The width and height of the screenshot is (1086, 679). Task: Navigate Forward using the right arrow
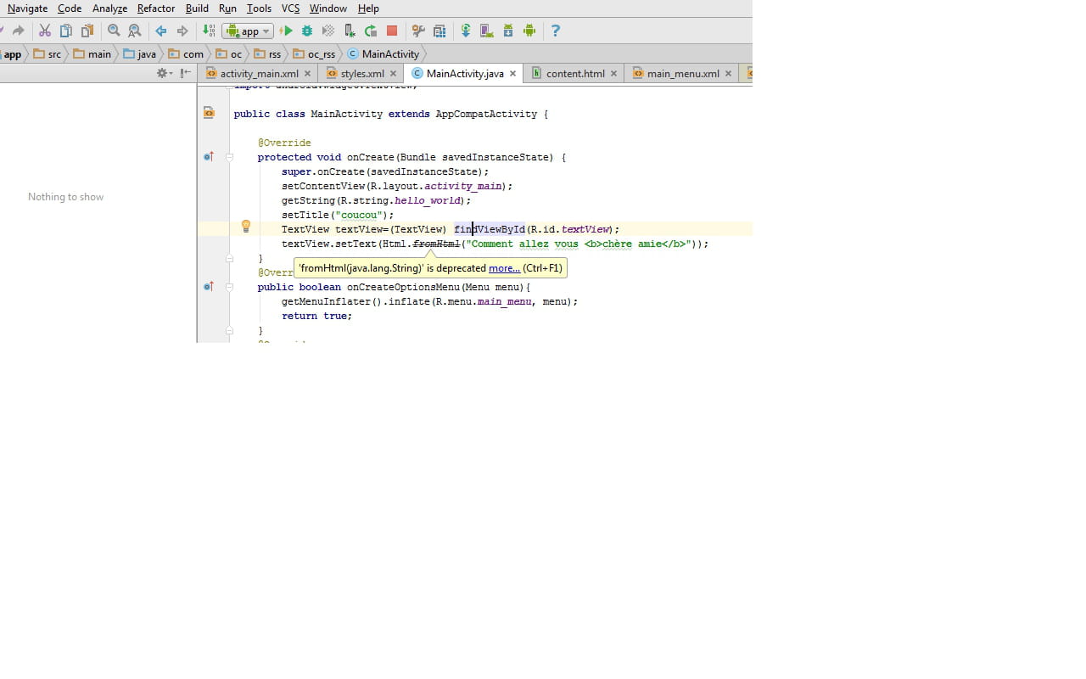click(x=182, y=31)
